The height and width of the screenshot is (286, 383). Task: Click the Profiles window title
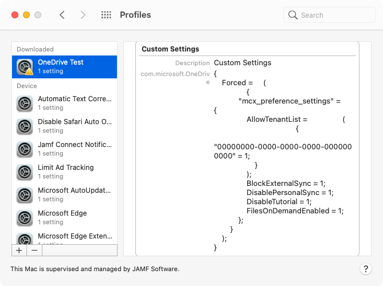point(135,15)
